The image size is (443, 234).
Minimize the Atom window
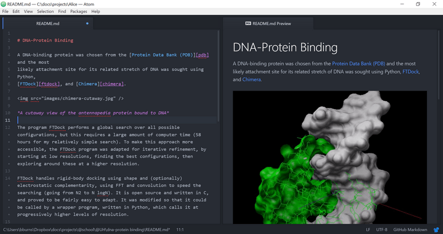pos(402,4)
